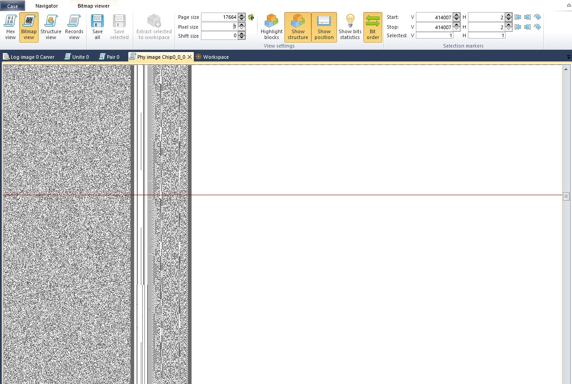Open Records view
Image resolution: width=572 pixels, height=384 pixels.
pos(74,27)
